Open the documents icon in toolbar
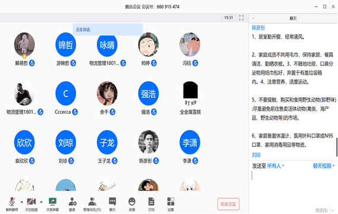This screenshot has width=338, height=214. tap(151, 202)
